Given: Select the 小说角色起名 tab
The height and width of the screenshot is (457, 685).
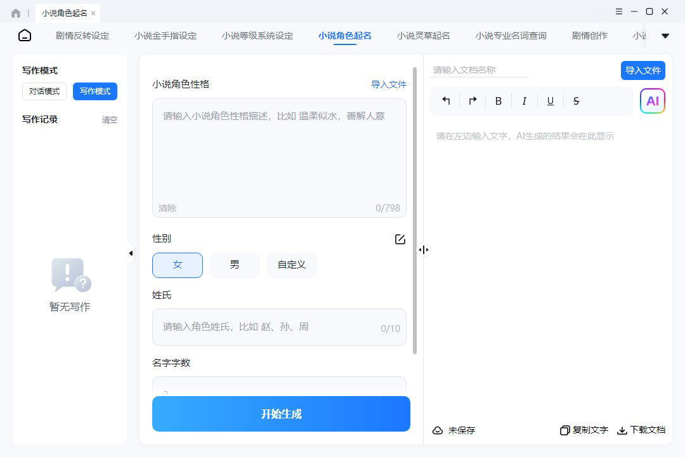Looking at the screenshot, I should 344,36.
